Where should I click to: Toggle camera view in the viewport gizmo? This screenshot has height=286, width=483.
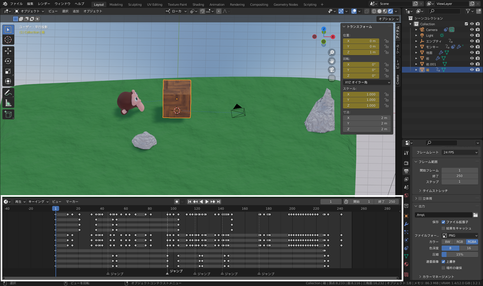[332, 70]
